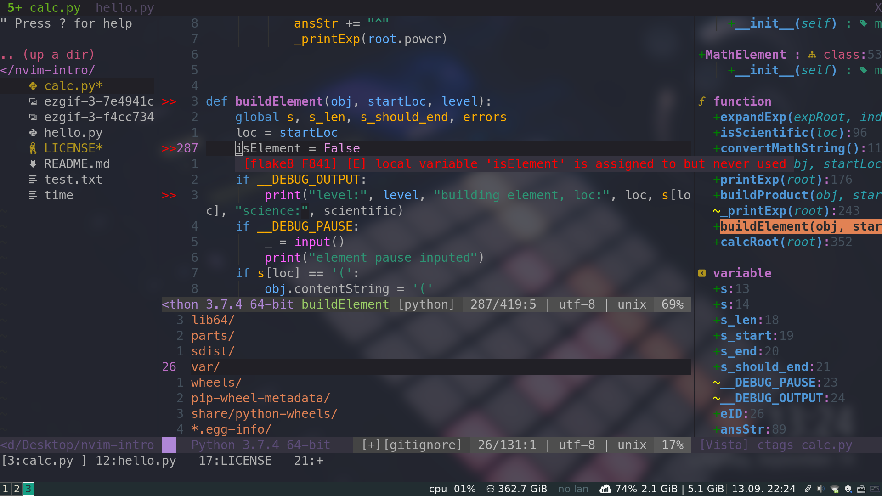Click the pip-wheel-metadata/ line
882x496 pixels.
[261, 398]
